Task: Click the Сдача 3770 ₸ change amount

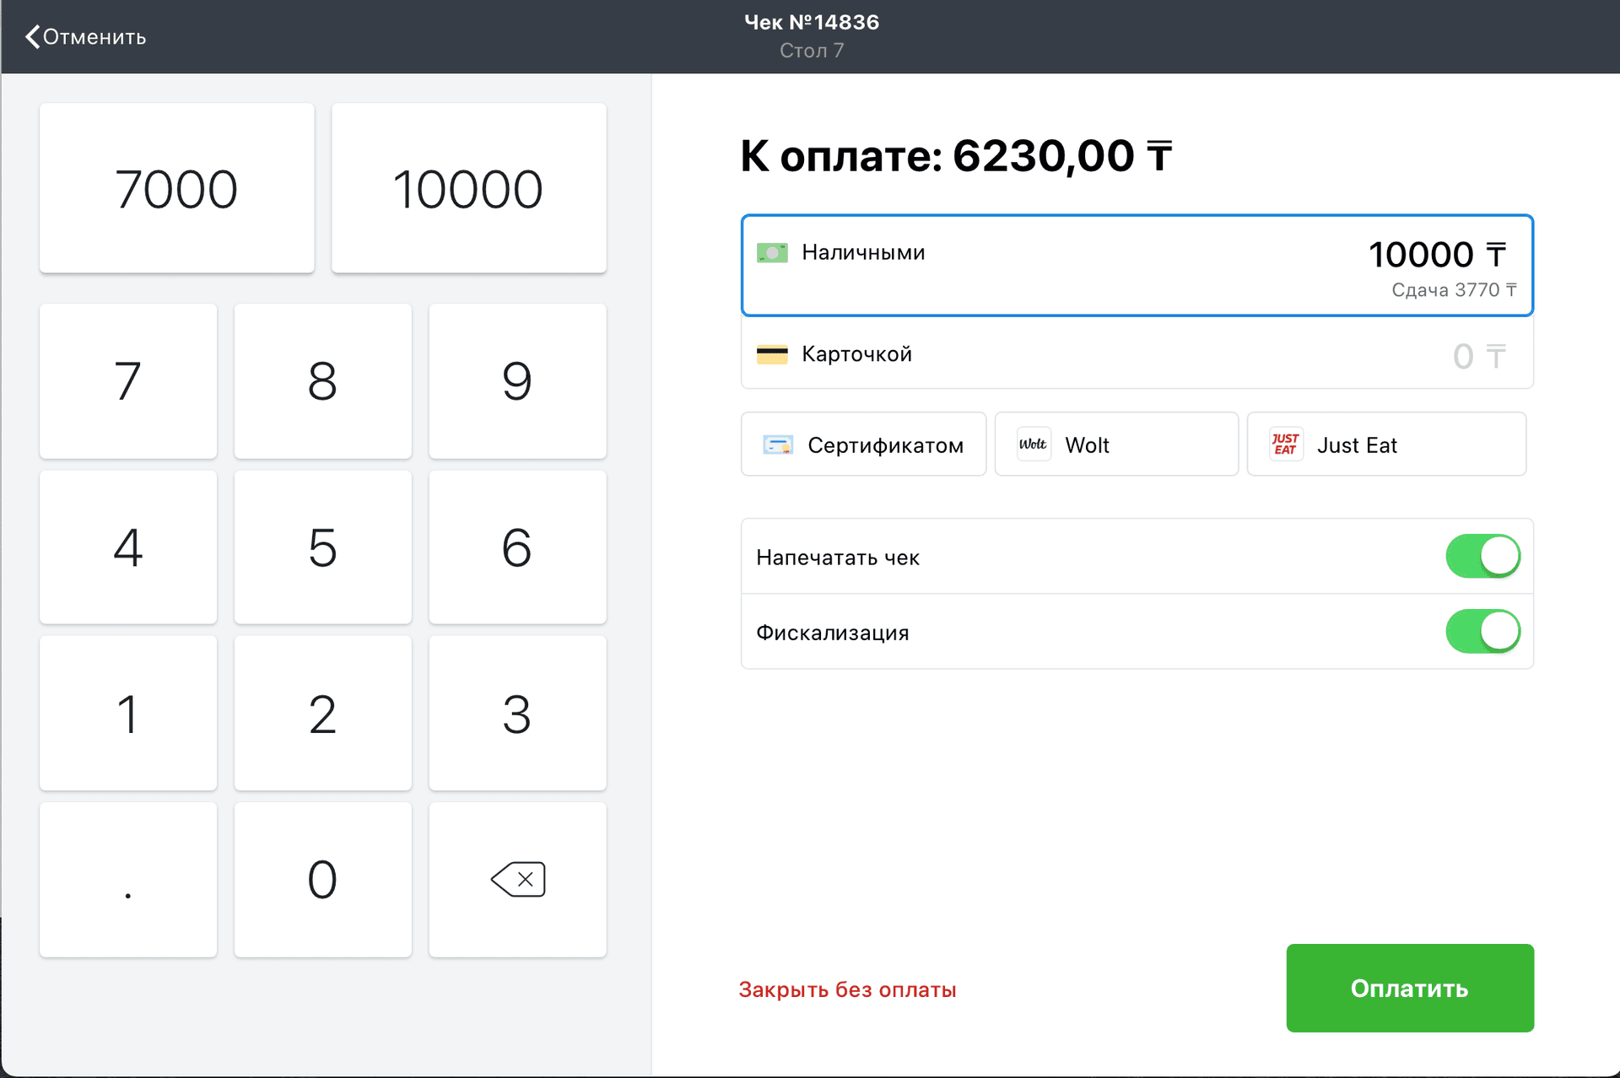Action: [x=1454, y=290]
